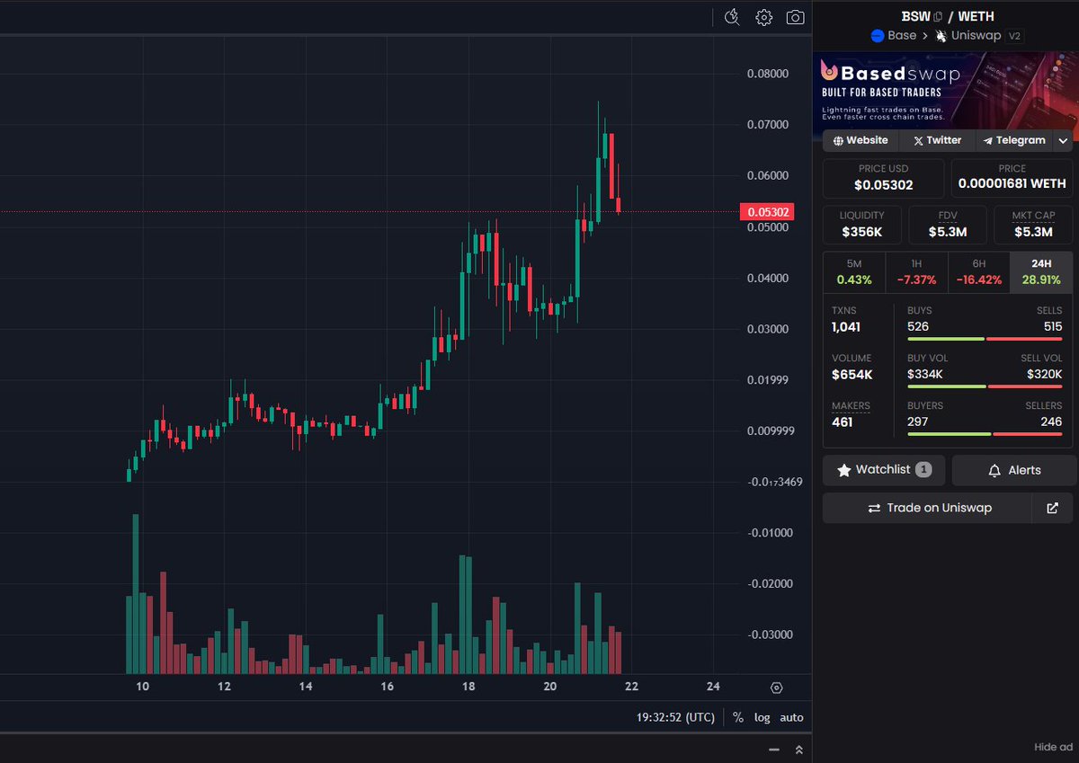Click the Watchlist star icon
The width and height of the screenshot is (1079, 763).
843,470
